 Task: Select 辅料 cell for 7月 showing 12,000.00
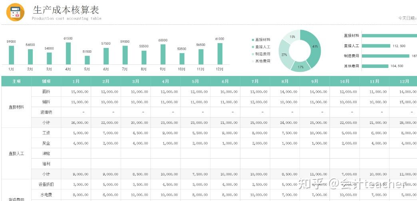point(255,102)
